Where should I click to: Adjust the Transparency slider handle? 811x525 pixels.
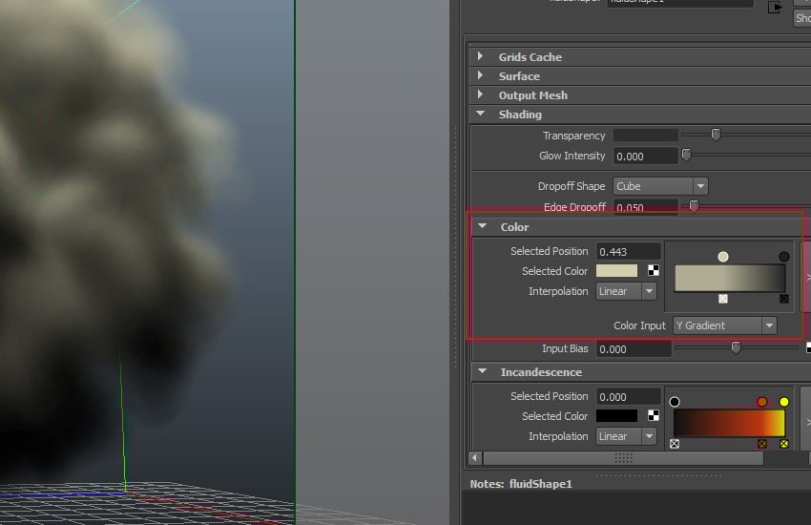[x=716, y=135]
